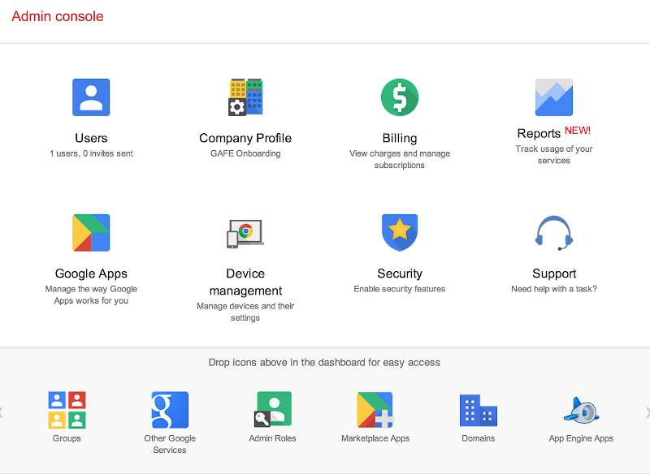Open the Users heading link
The width and height of the screenshot is (650, 474).
click(x=91, y=138)
